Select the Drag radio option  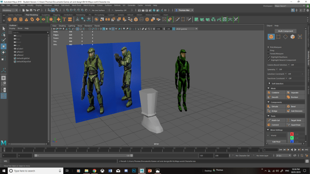[268, 50]
